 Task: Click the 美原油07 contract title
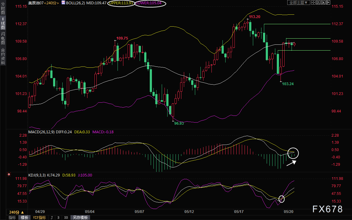36,3
